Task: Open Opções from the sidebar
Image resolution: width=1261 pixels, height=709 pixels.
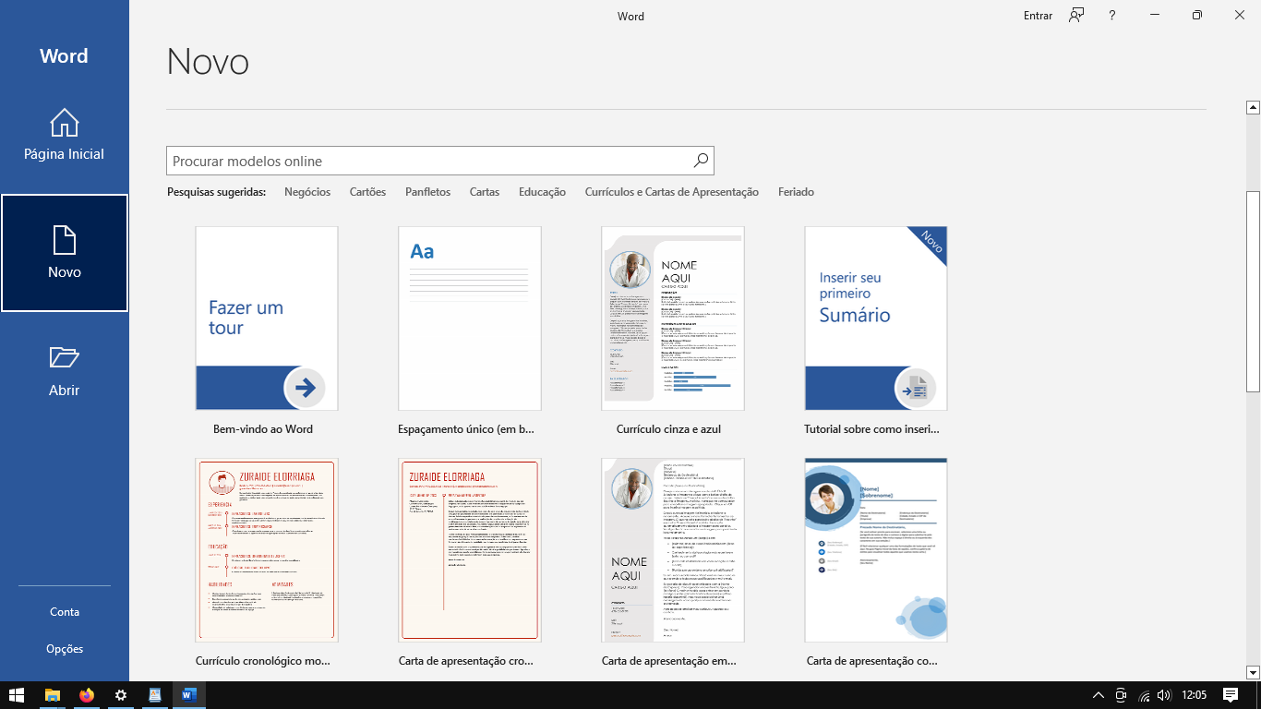Action: (64, 649)
